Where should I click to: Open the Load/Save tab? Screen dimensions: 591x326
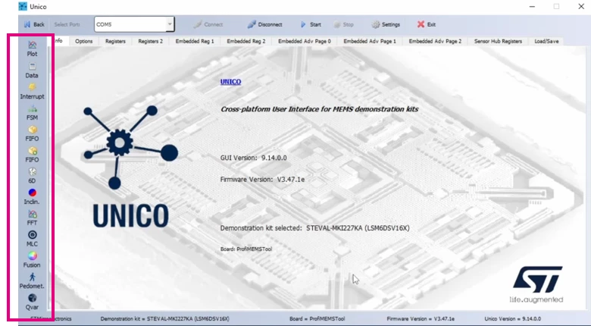point(546,41)
